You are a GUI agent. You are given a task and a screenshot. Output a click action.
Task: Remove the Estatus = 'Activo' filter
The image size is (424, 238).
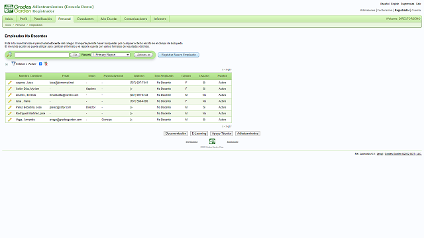click(x=46, y=64)
